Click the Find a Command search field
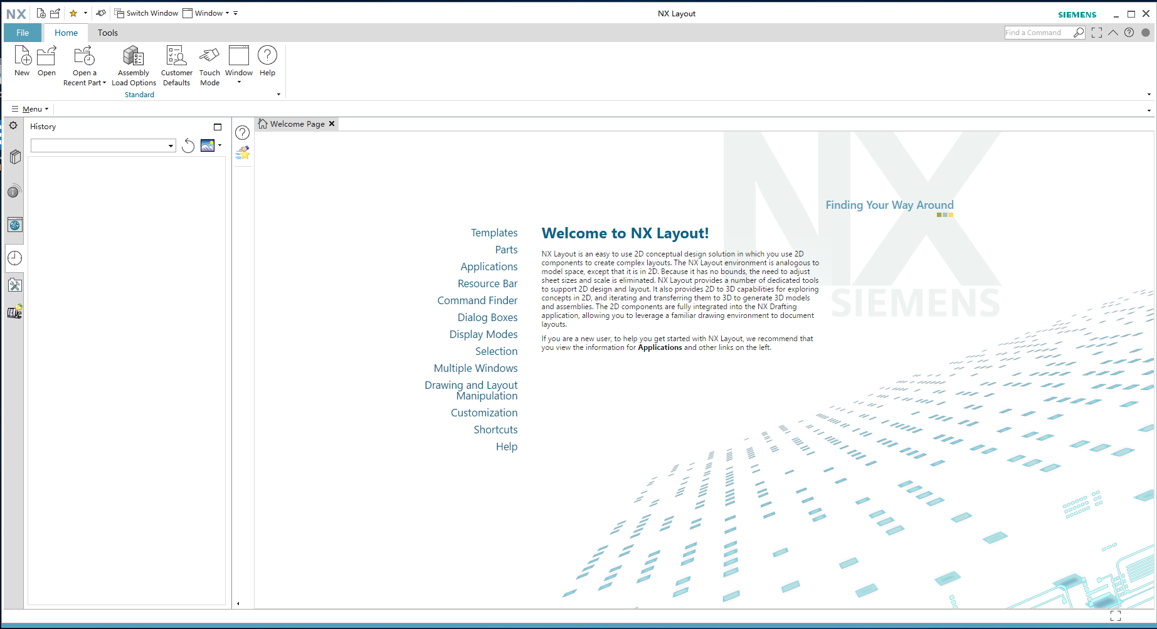Image resolution: width=1157 pixels, height=629 pixels. tap(1038, 33)
